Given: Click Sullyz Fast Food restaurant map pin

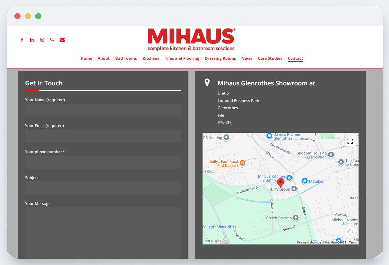Looking at the screenshot, I should point(242,163).
